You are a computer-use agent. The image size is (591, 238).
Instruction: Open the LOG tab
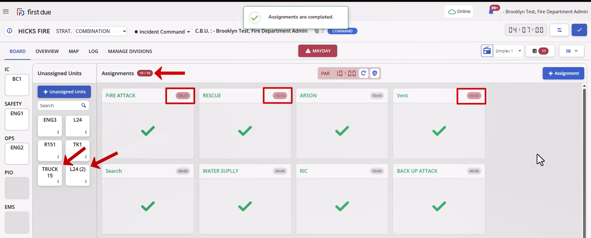tap(93, 51)
